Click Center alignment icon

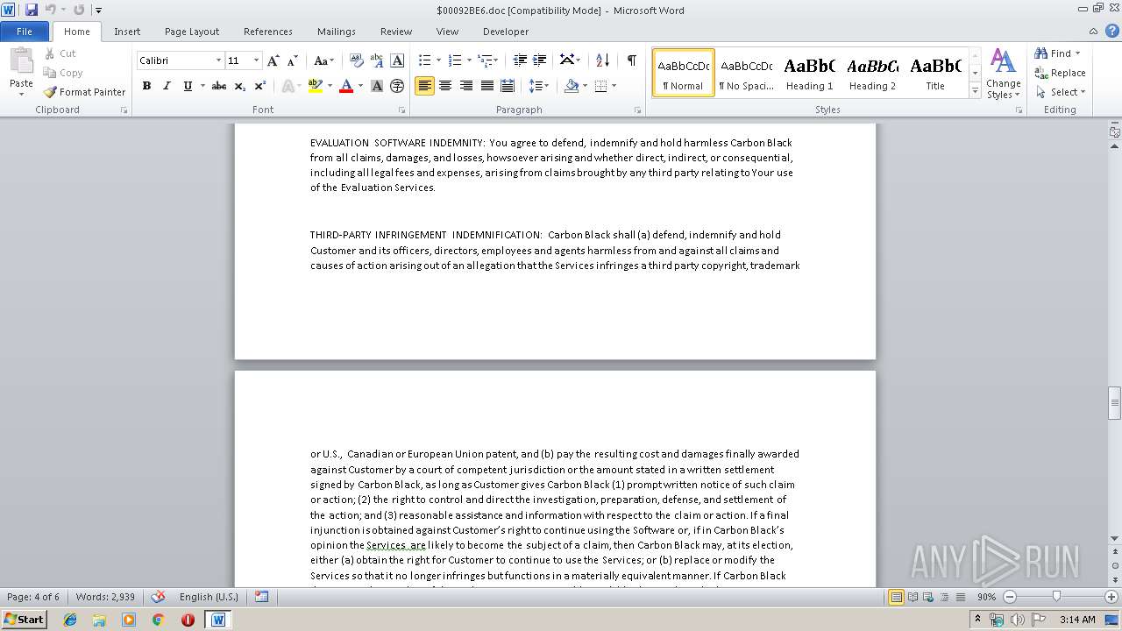coord(445,86)
